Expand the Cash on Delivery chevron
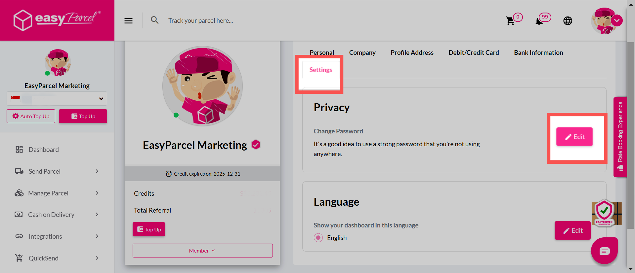This screenshot has width=635, height=273. click(97, 215)
